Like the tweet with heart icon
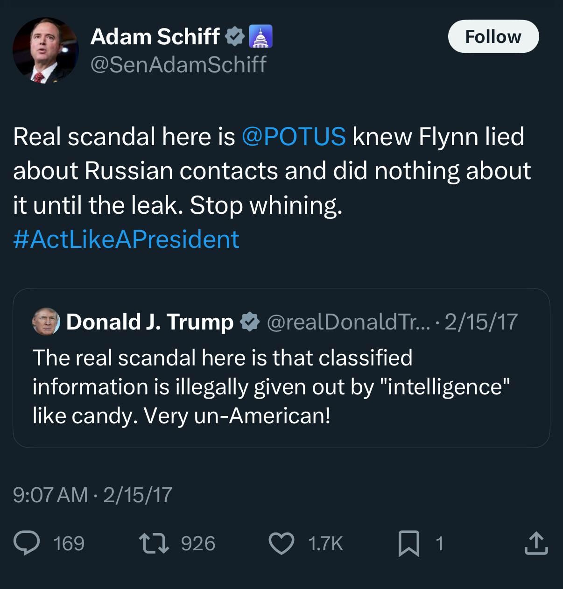 (281, 544)
